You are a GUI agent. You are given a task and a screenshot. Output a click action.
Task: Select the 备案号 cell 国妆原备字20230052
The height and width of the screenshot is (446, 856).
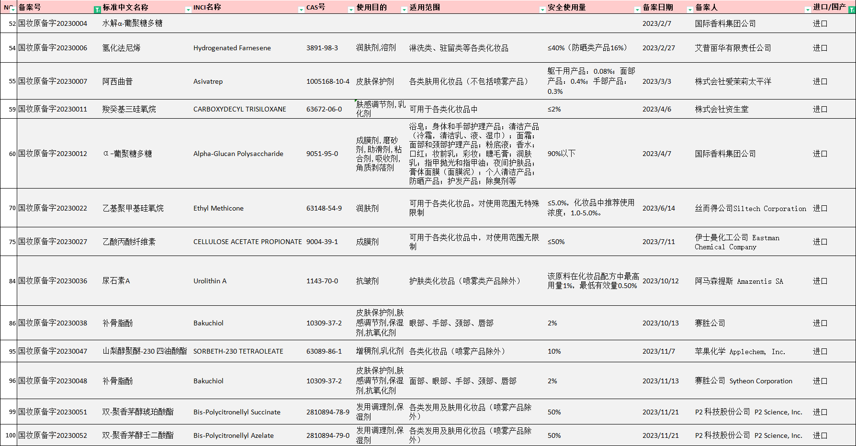[x=53, y=435]
